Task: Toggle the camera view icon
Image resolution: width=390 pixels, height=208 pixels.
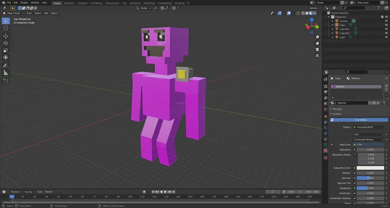Action: pos(317,49)
